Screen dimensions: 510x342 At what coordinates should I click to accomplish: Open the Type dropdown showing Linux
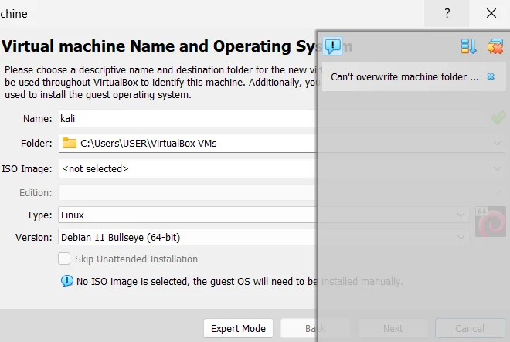pyautogui.click(x=263, y=215)
